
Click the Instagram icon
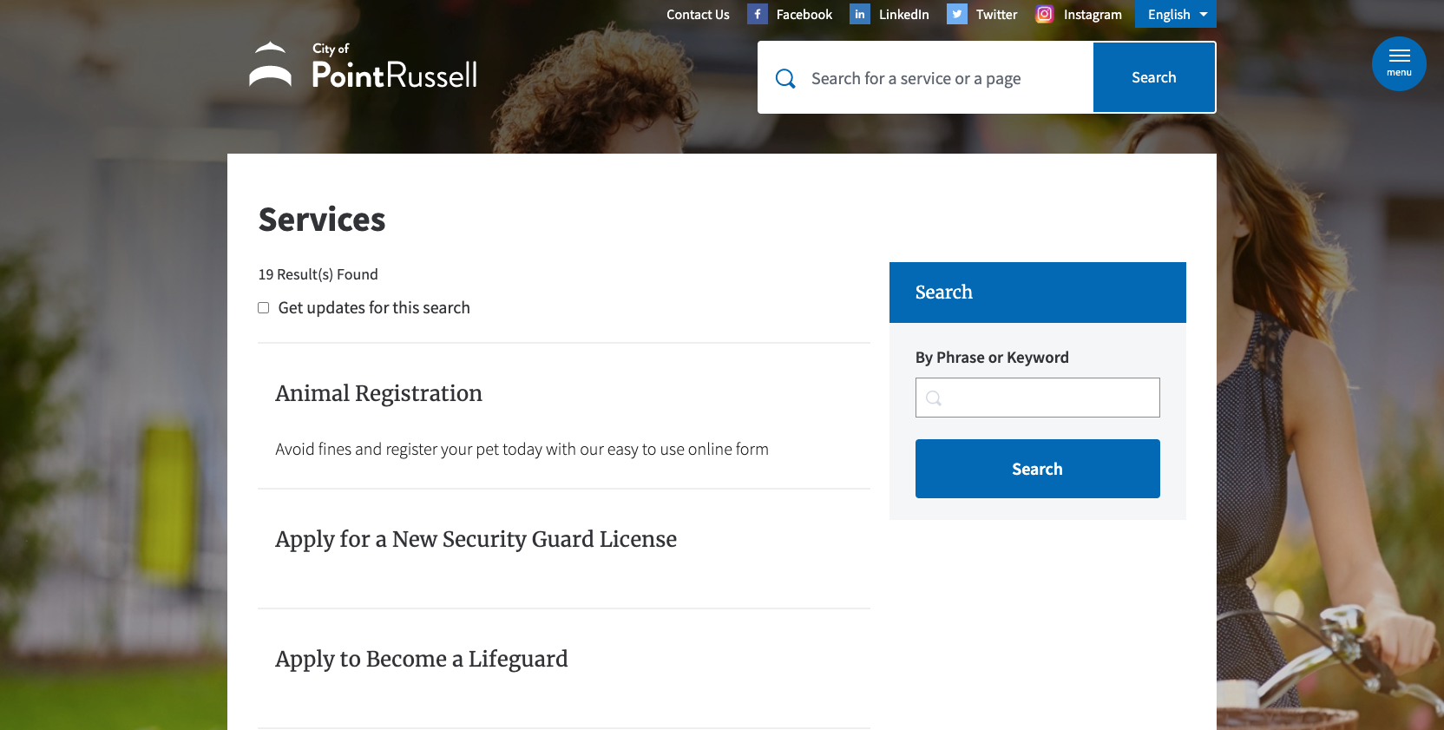1044,14
